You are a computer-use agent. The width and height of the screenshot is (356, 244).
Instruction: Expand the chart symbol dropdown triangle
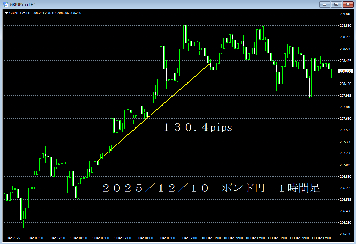pos(6,13)
